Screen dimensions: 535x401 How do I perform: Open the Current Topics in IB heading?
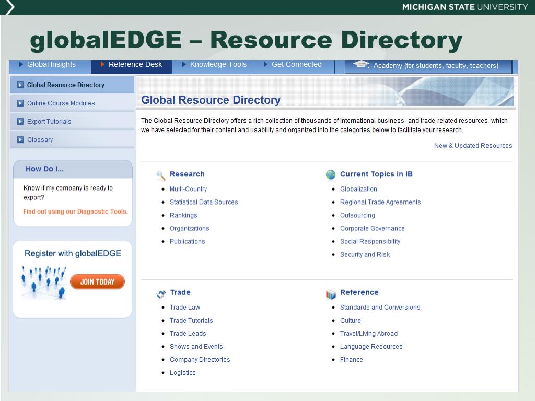click(376, 174)
